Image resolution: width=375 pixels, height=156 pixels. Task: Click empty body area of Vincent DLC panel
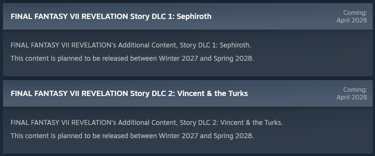[x=323, y=134]
